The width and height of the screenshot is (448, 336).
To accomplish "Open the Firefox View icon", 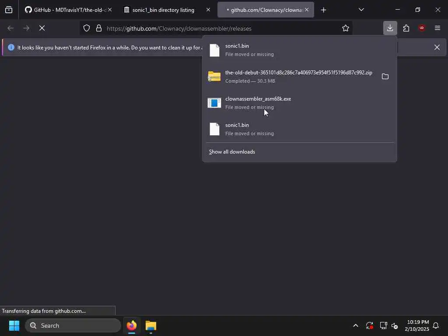I will click(x=9, y=10).
